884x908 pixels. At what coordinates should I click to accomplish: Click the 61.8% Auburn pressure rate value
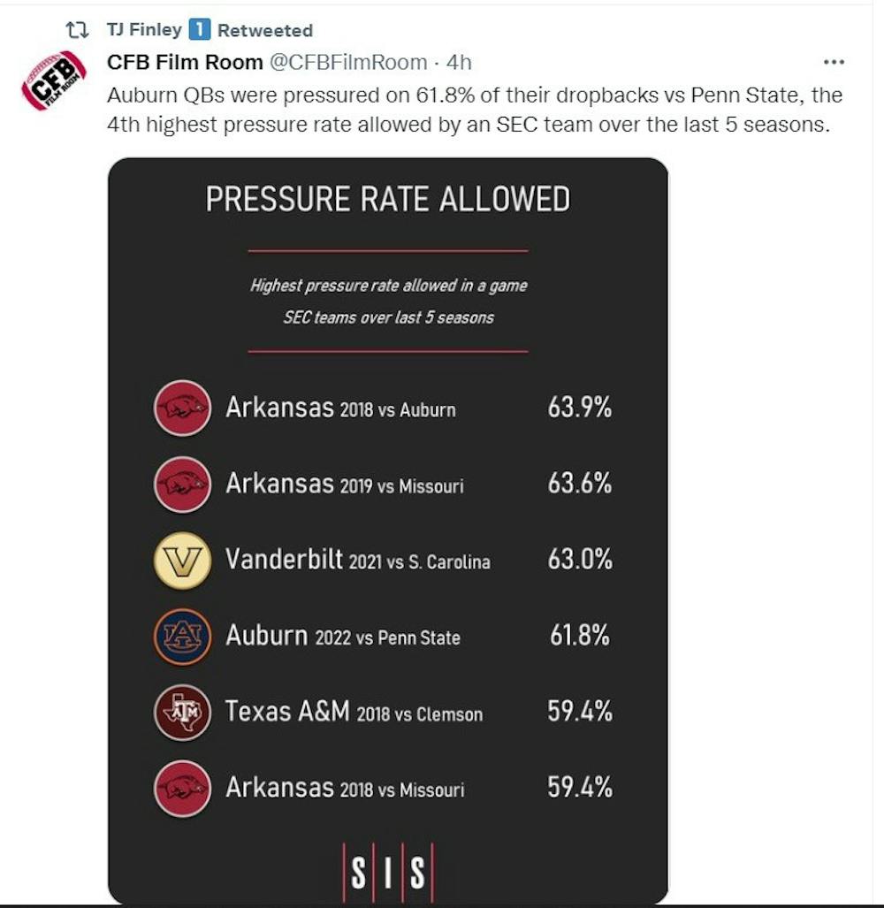click(580, 636)
